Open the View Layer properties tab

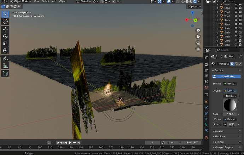click(x=206, y=76)
